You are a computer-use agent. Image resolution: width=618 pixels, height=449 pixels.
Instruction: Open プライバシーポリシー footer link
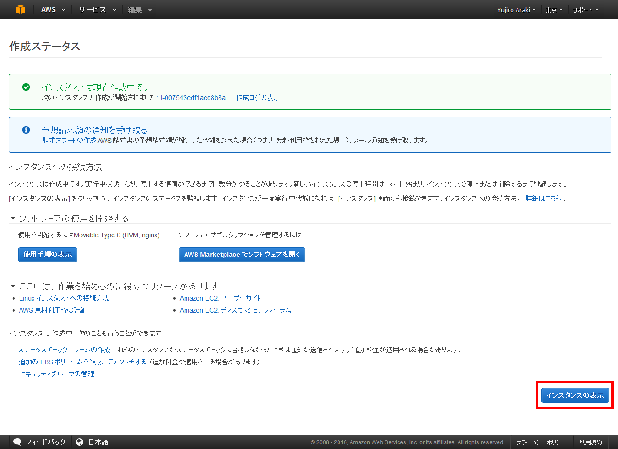[541, 442]
